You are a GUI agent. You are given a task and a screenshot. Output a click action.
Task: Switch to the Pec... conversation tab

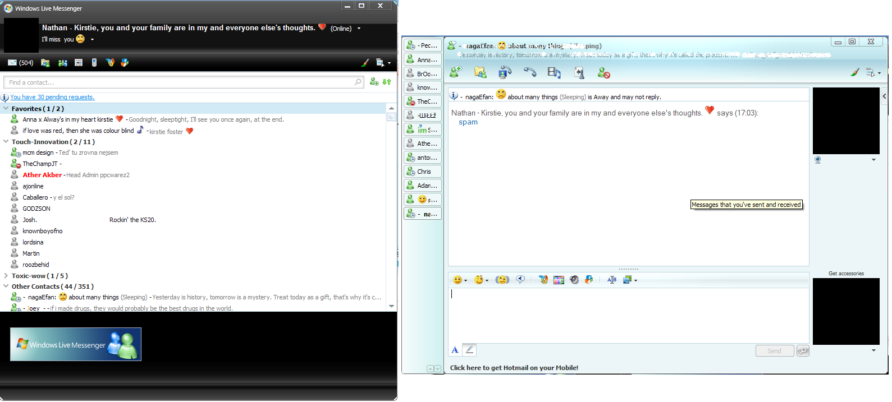423,45
